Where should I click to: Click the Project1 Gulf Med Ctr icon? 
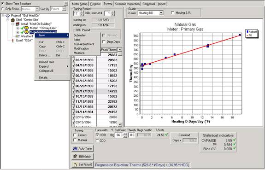[8, 16]
